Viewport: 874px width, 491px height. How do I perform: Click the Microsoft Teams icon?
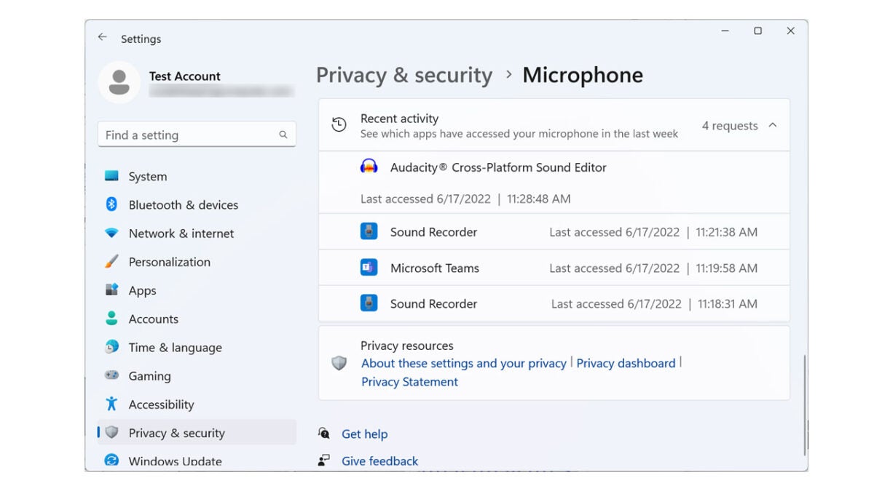[x=369, y=267]
